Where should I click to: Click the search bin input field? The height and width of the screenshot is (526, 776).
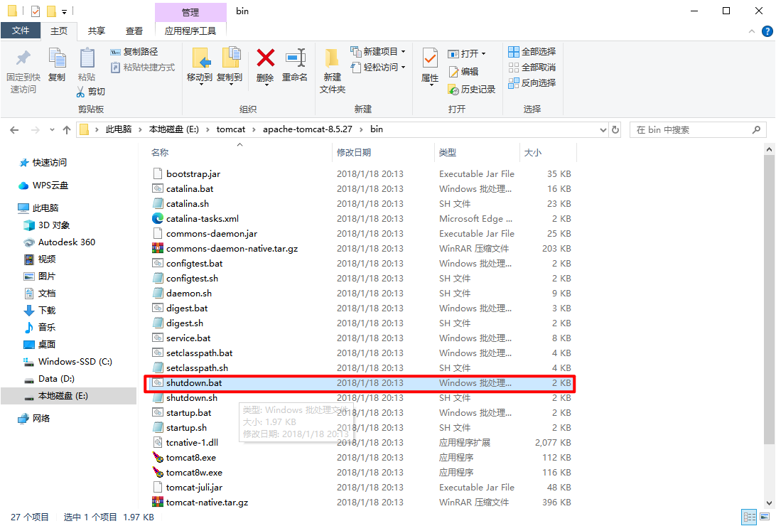pyautogui.click(x=698, y=129)
